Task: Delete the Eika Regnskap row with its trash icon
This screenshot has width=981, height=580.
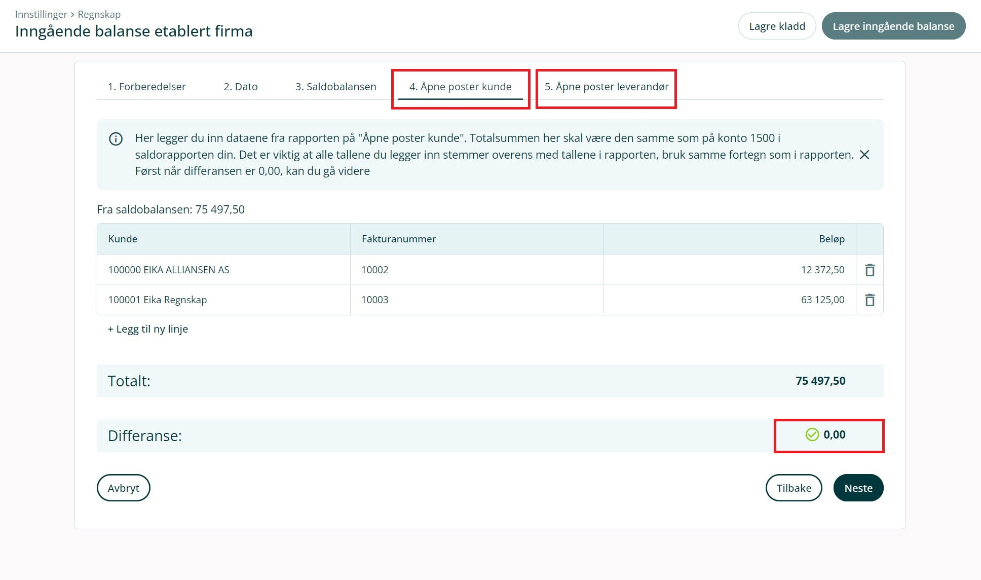Action: click(870, 300)
